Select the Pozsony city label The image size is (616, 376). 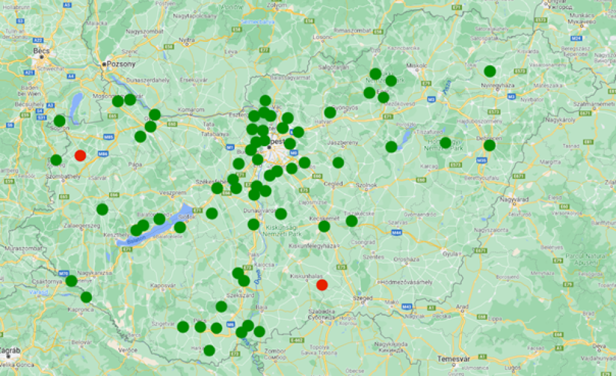click(x=121, y=64)
